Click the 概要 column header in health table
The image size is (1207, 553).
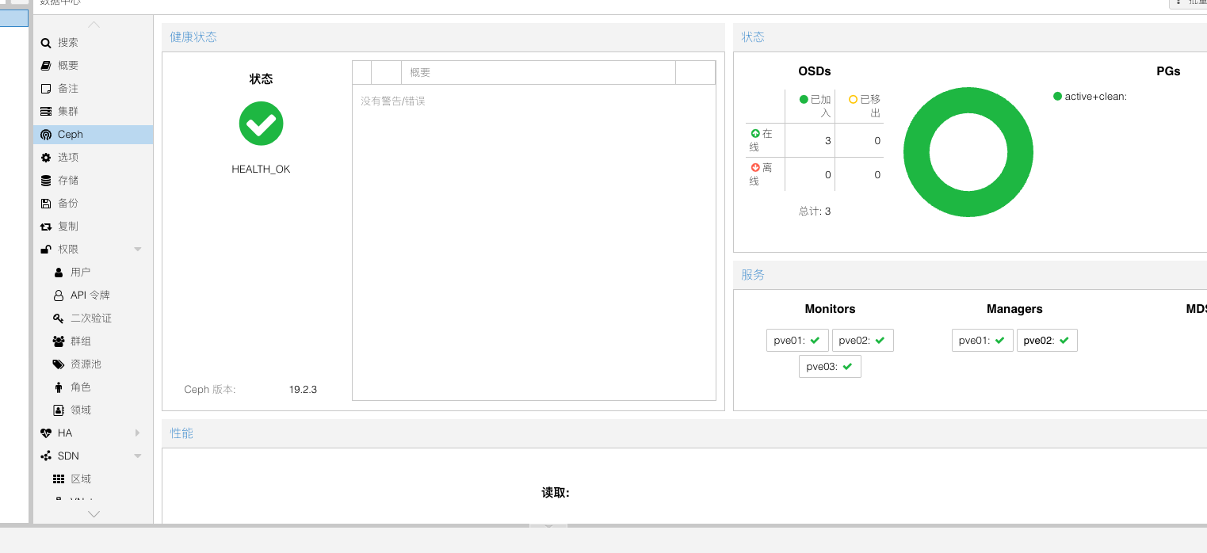point(537,73)
